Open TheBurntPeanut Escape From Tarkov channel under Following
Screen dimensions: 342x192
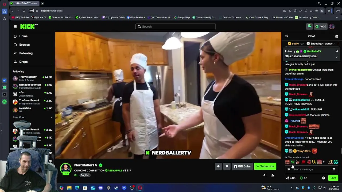[x=32, y=102]
